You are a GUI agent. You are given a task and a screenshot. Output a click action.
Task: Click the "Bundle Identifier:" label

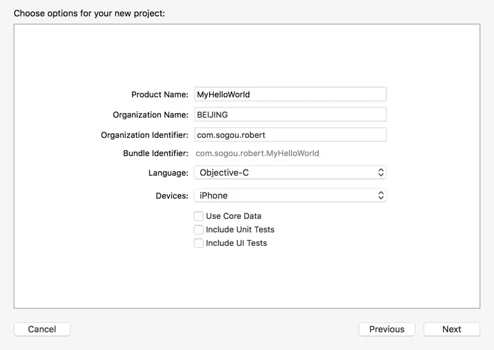(x=156, y=153)
